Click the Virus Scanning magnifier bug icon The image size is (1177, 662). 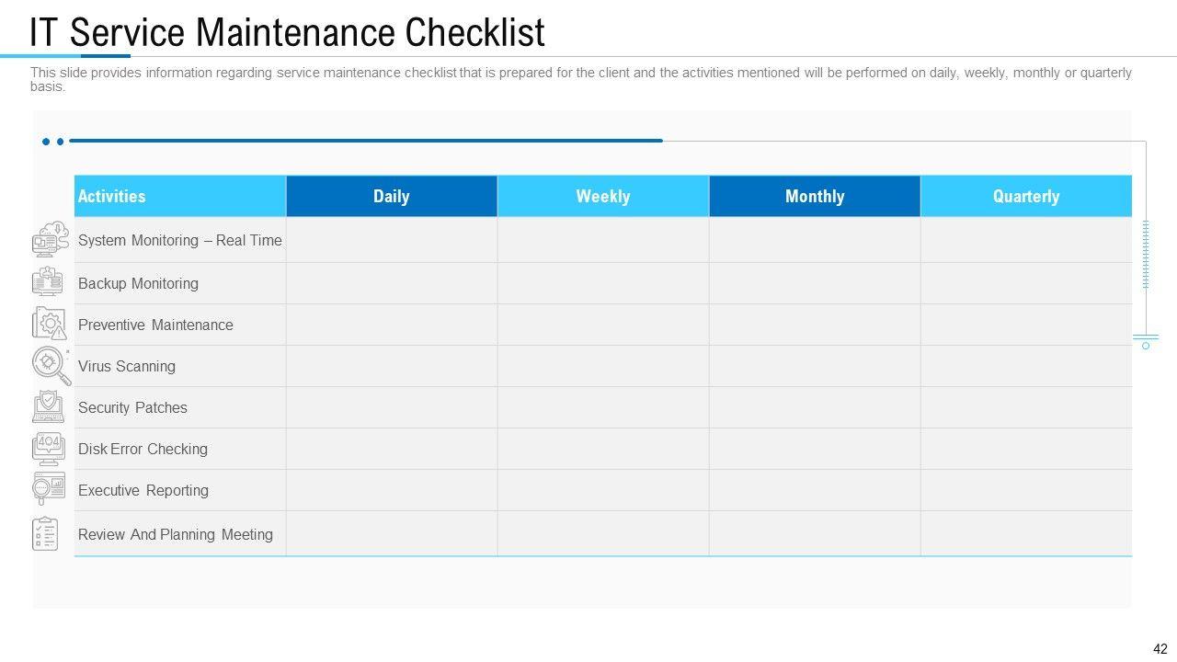click(x=51, y=365)
